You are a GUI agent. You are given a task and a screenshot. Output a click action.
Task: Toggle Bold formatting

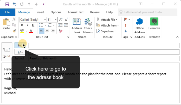click(x=22, y=25)
